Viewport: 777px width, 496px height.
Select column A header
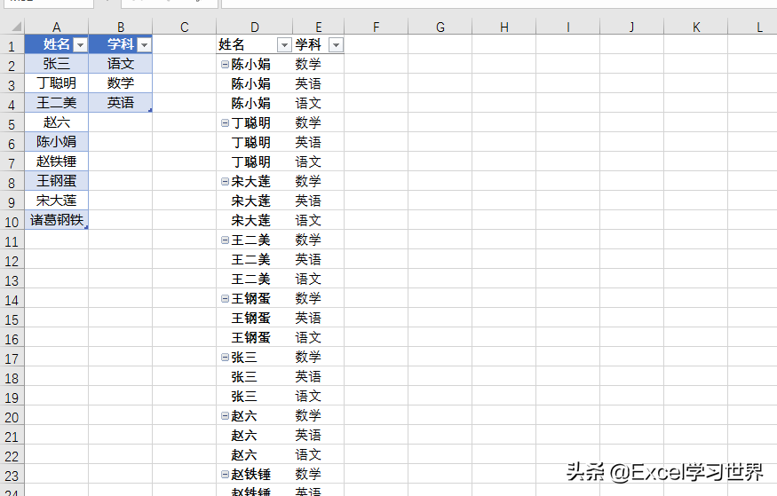tap(57, 27)
